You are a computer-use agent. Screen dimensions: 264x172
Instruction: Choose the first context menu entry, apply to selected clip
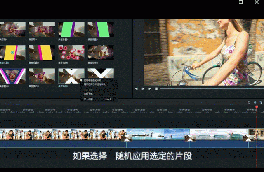click(92, 81)
